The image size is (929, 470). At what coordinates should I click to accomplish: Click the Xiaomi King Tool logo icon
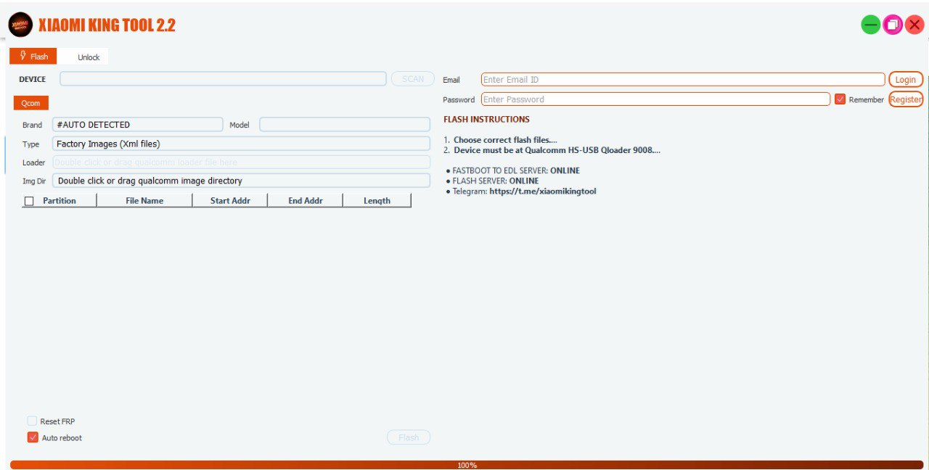coord(20,25)
